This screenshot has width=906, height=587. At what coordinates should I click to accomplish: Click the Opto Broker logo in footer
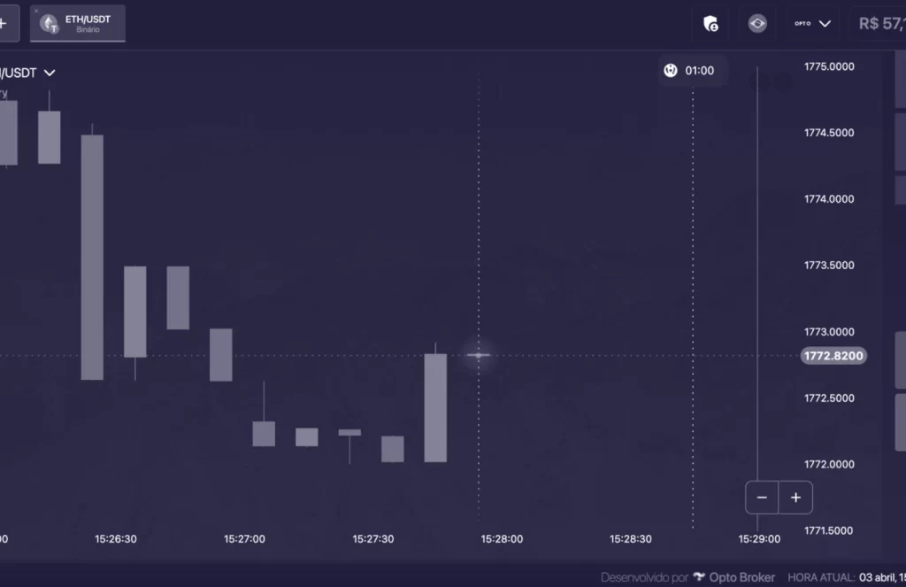[x=699, y=577]
